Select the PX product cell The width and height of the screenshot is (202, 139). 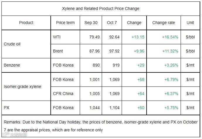pyautogui.click(x=7, y=108)
